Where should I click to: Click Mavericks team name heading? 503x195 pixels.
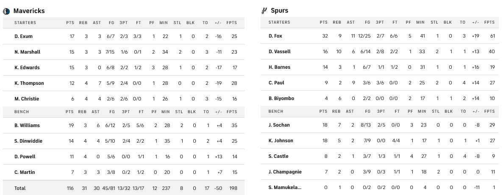(29, 11)
